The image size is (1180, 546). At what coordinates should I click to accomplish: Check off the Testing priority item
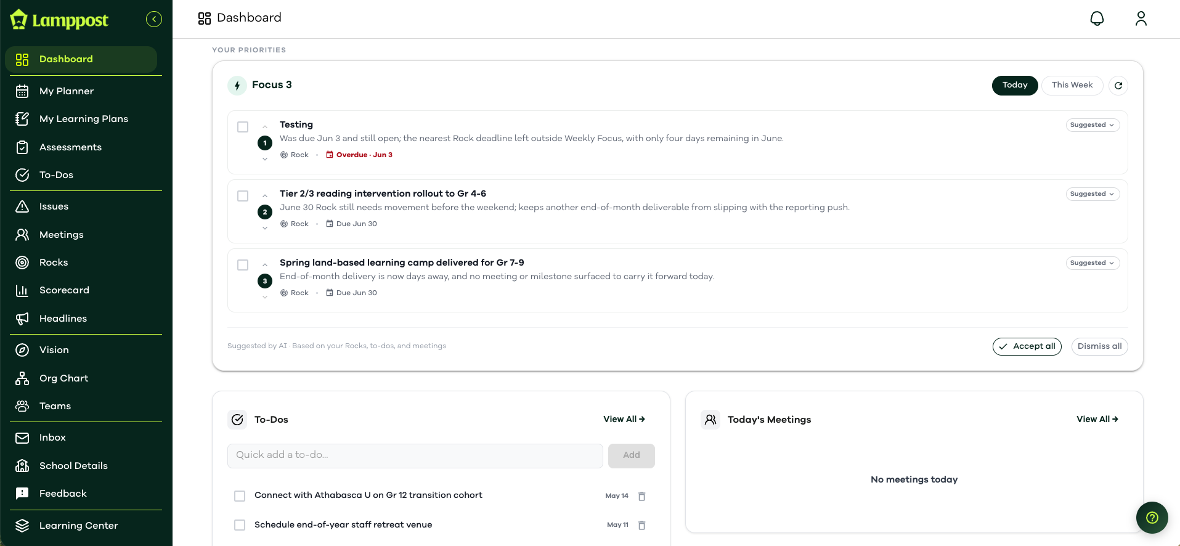click(x=243, y=127)
